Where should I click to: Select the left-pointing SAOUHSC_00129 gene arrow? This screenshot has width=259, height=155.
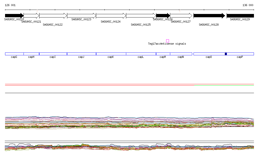coord(240,16)
